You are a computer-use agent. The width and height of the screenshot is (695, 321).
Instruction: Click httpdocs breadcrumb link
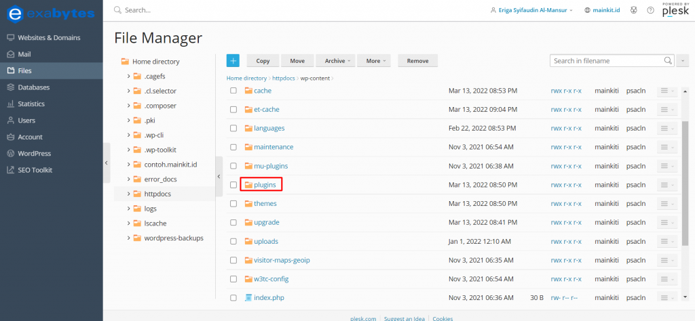[284, 79]
